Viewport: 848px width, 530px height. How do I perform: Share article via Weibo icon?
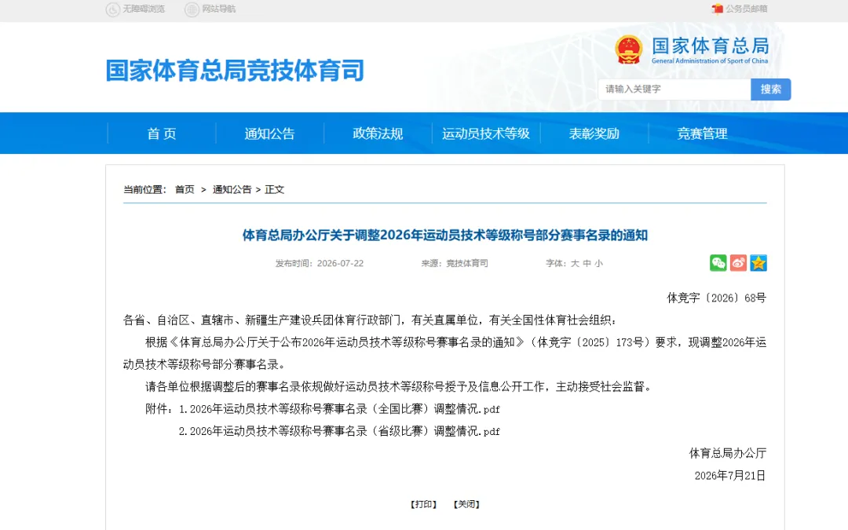click(x=738, y=263)
